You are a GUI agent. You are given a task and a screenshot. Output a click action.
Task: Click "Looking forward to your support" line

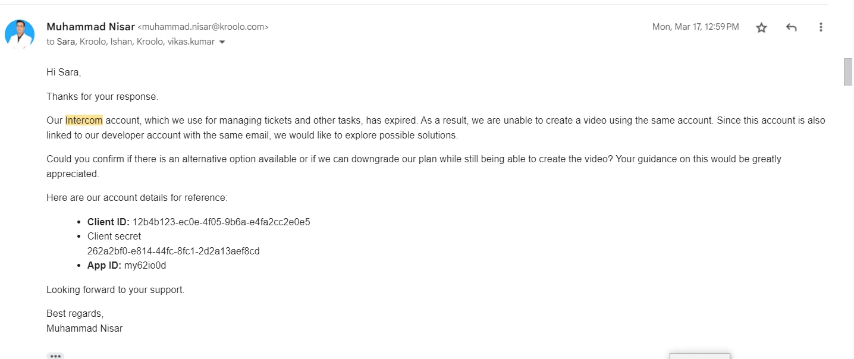[115, 290]
